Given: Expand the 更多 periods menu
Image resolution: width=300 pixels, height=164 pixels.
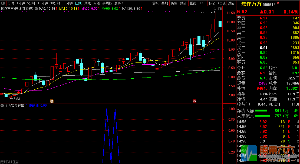Looking at the screenshot, I should pyautogui.click(x=119, y=3).
